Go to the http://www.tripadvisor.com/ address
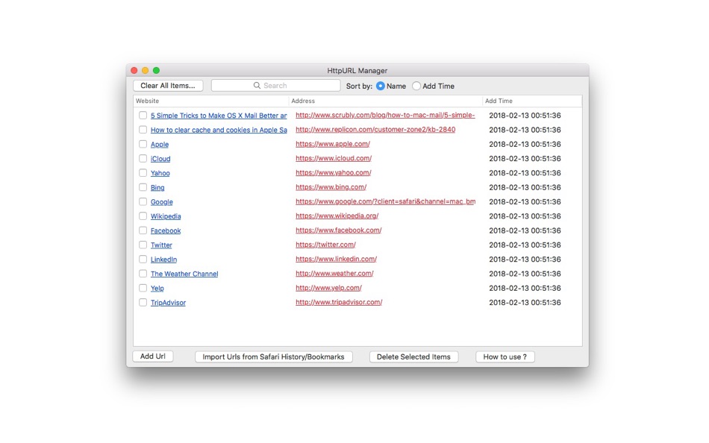 339,302
